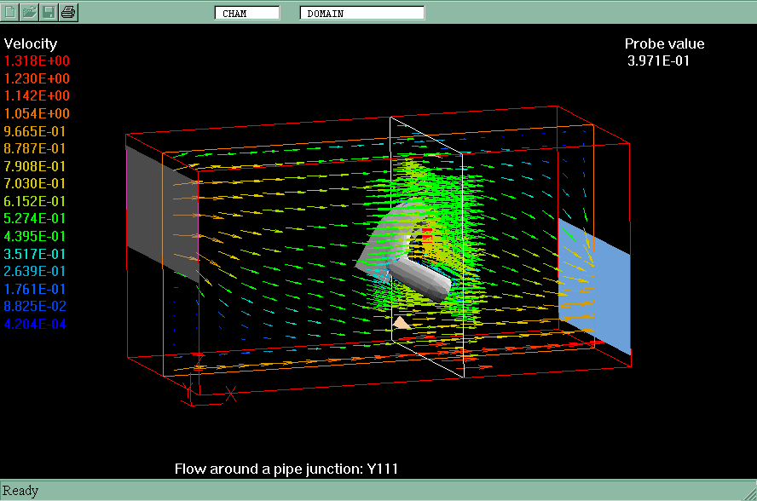Click the cyan 3.517E-01 legend entry
757x501 pixels.
[38, 254]
